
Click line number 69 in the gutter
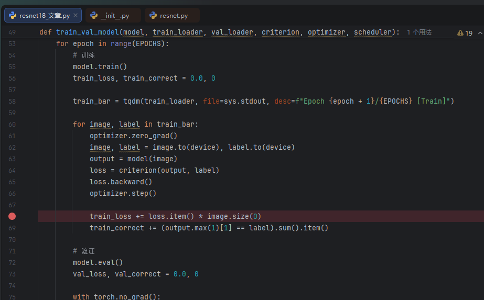coord(12,228)
